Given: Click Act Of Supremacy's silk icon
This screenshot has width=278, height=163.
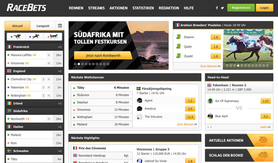Looking at the screenshot, I should 210,101.
